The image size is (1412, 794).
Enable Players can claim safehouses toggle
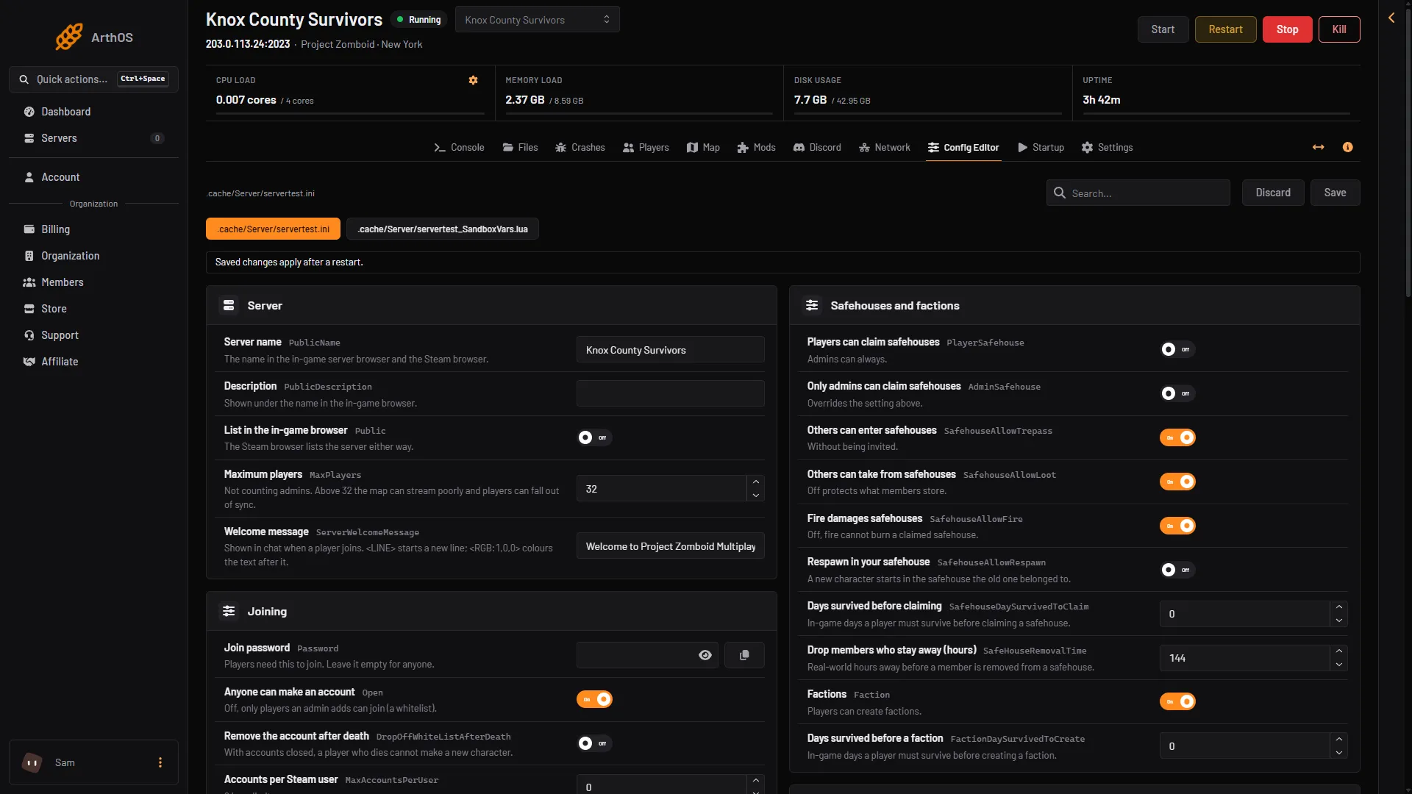click(1177, 349)
